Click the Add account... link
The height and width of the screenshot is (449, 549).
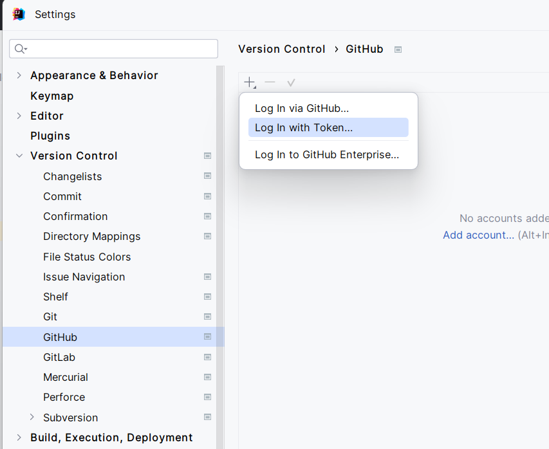pyautogui.click(x=478, y=235)
